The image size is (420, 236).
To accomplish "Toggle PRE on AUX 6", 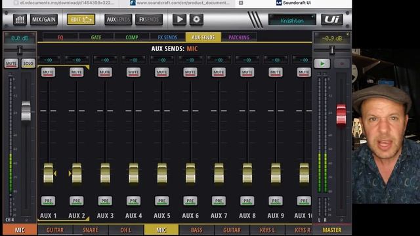I will [x=190, y=201].
